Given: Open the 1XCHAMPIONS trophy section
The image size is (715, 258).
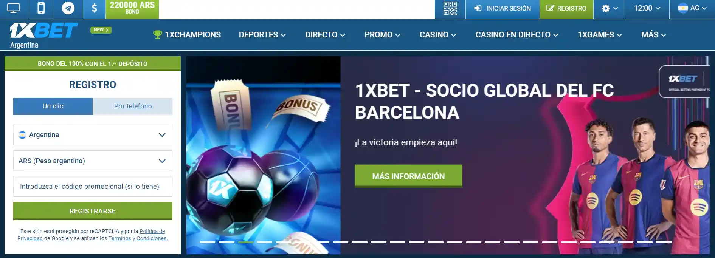Looking at the screenshot, I should pos(187,35).
